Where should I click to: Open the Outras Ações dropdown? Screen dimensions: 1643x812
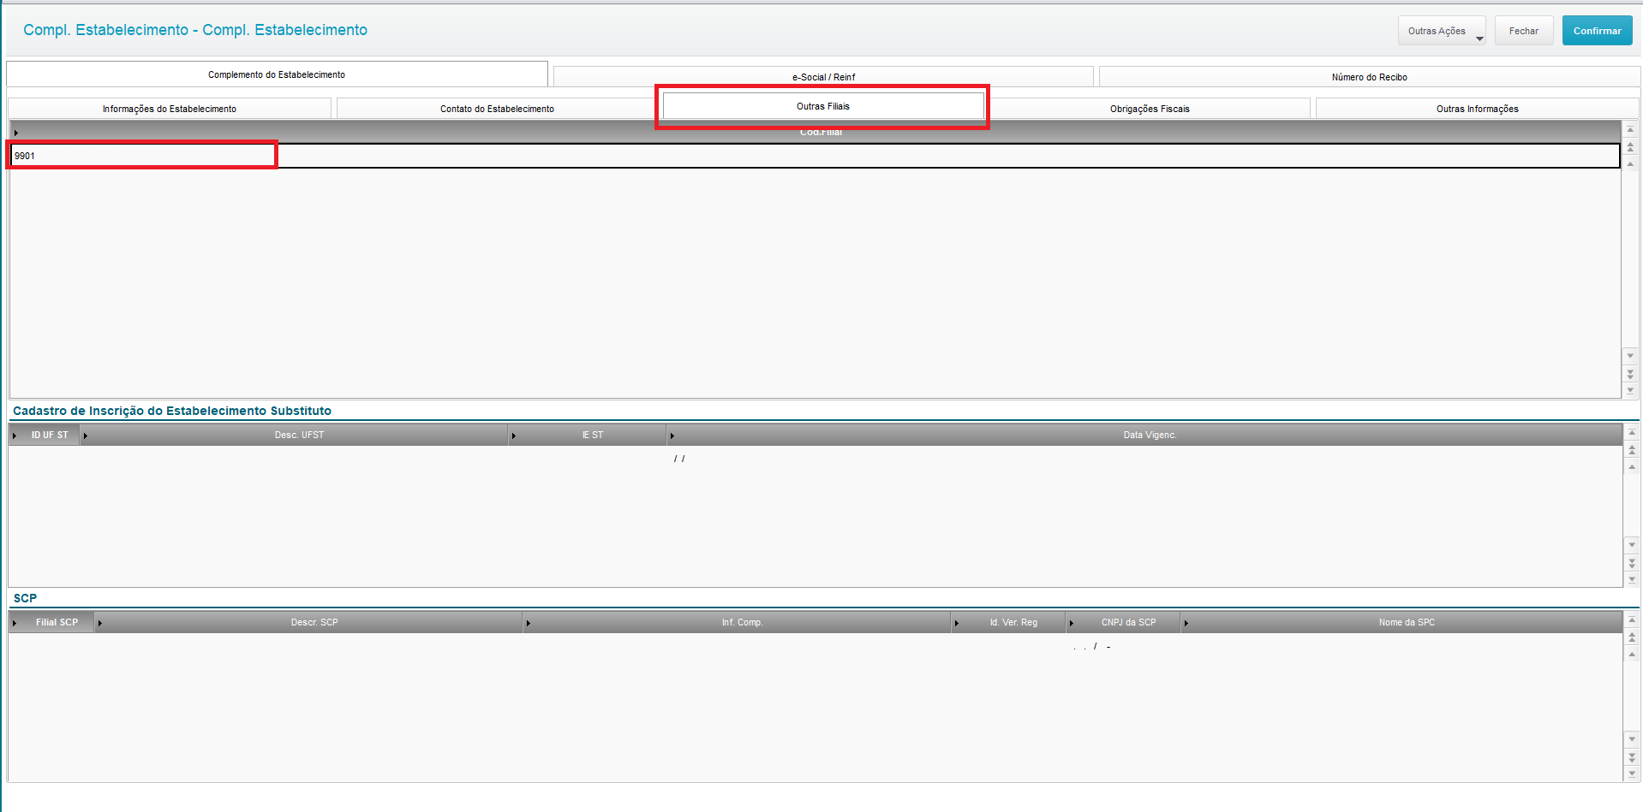[x=1442, y=31]
